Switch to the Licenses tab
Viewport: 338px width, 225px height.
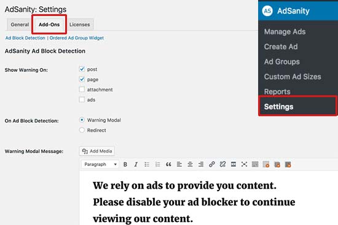[x=79, y=25]
